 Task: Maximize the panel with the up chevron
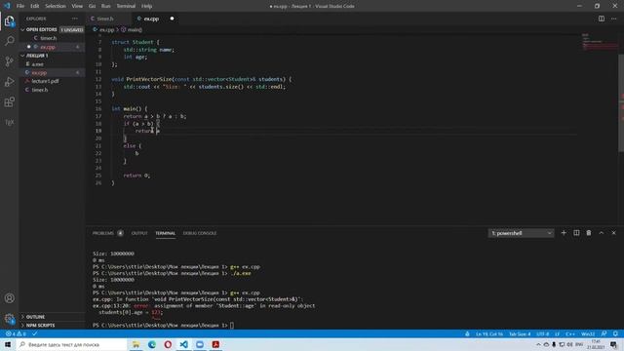tap(602, 233)
